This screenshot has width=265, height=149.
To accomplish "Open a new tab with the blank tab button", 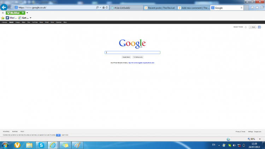I will (246, 8).
